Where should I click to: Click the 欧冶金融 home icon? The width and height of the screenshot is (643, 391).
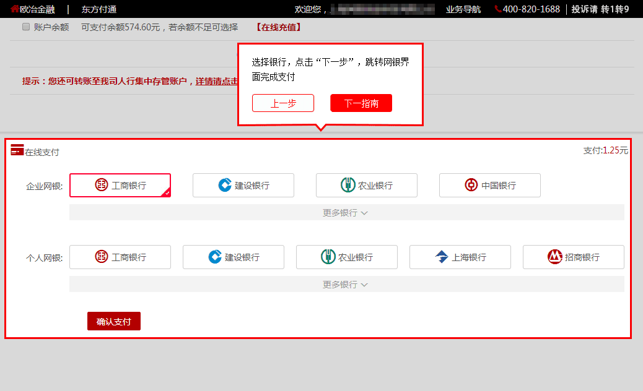(x=15, y=9)
